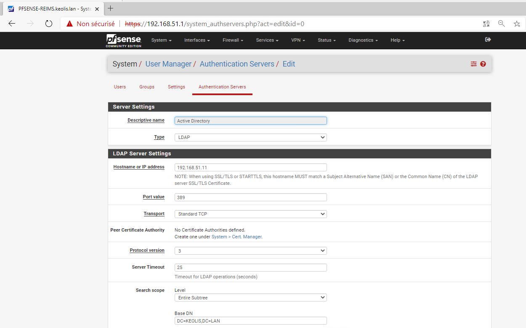Click the Timeout for LDAP operations hint
This screenshot has width=526, height=328.
216,277
